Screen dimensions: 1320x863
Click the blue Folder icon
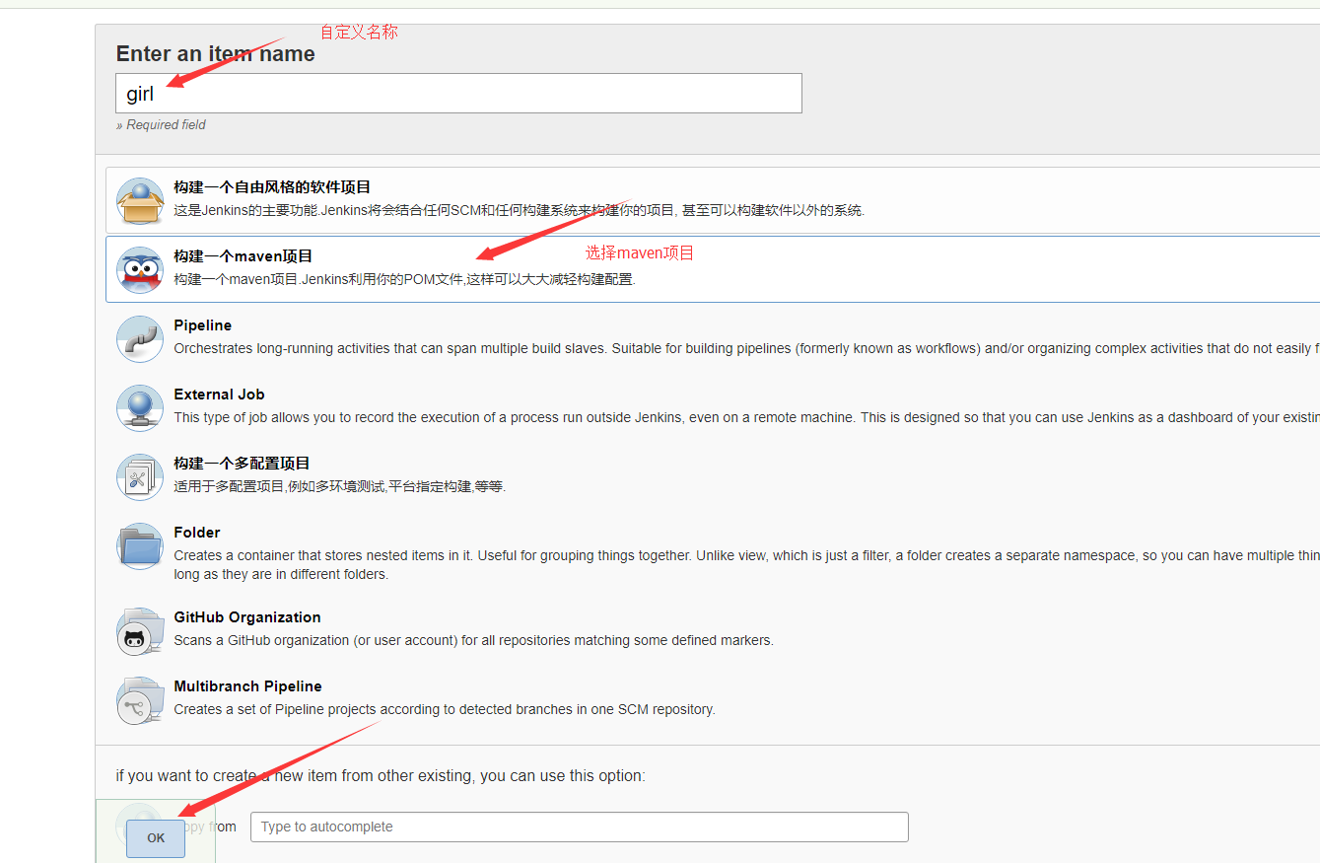click(x=139, y=546)
